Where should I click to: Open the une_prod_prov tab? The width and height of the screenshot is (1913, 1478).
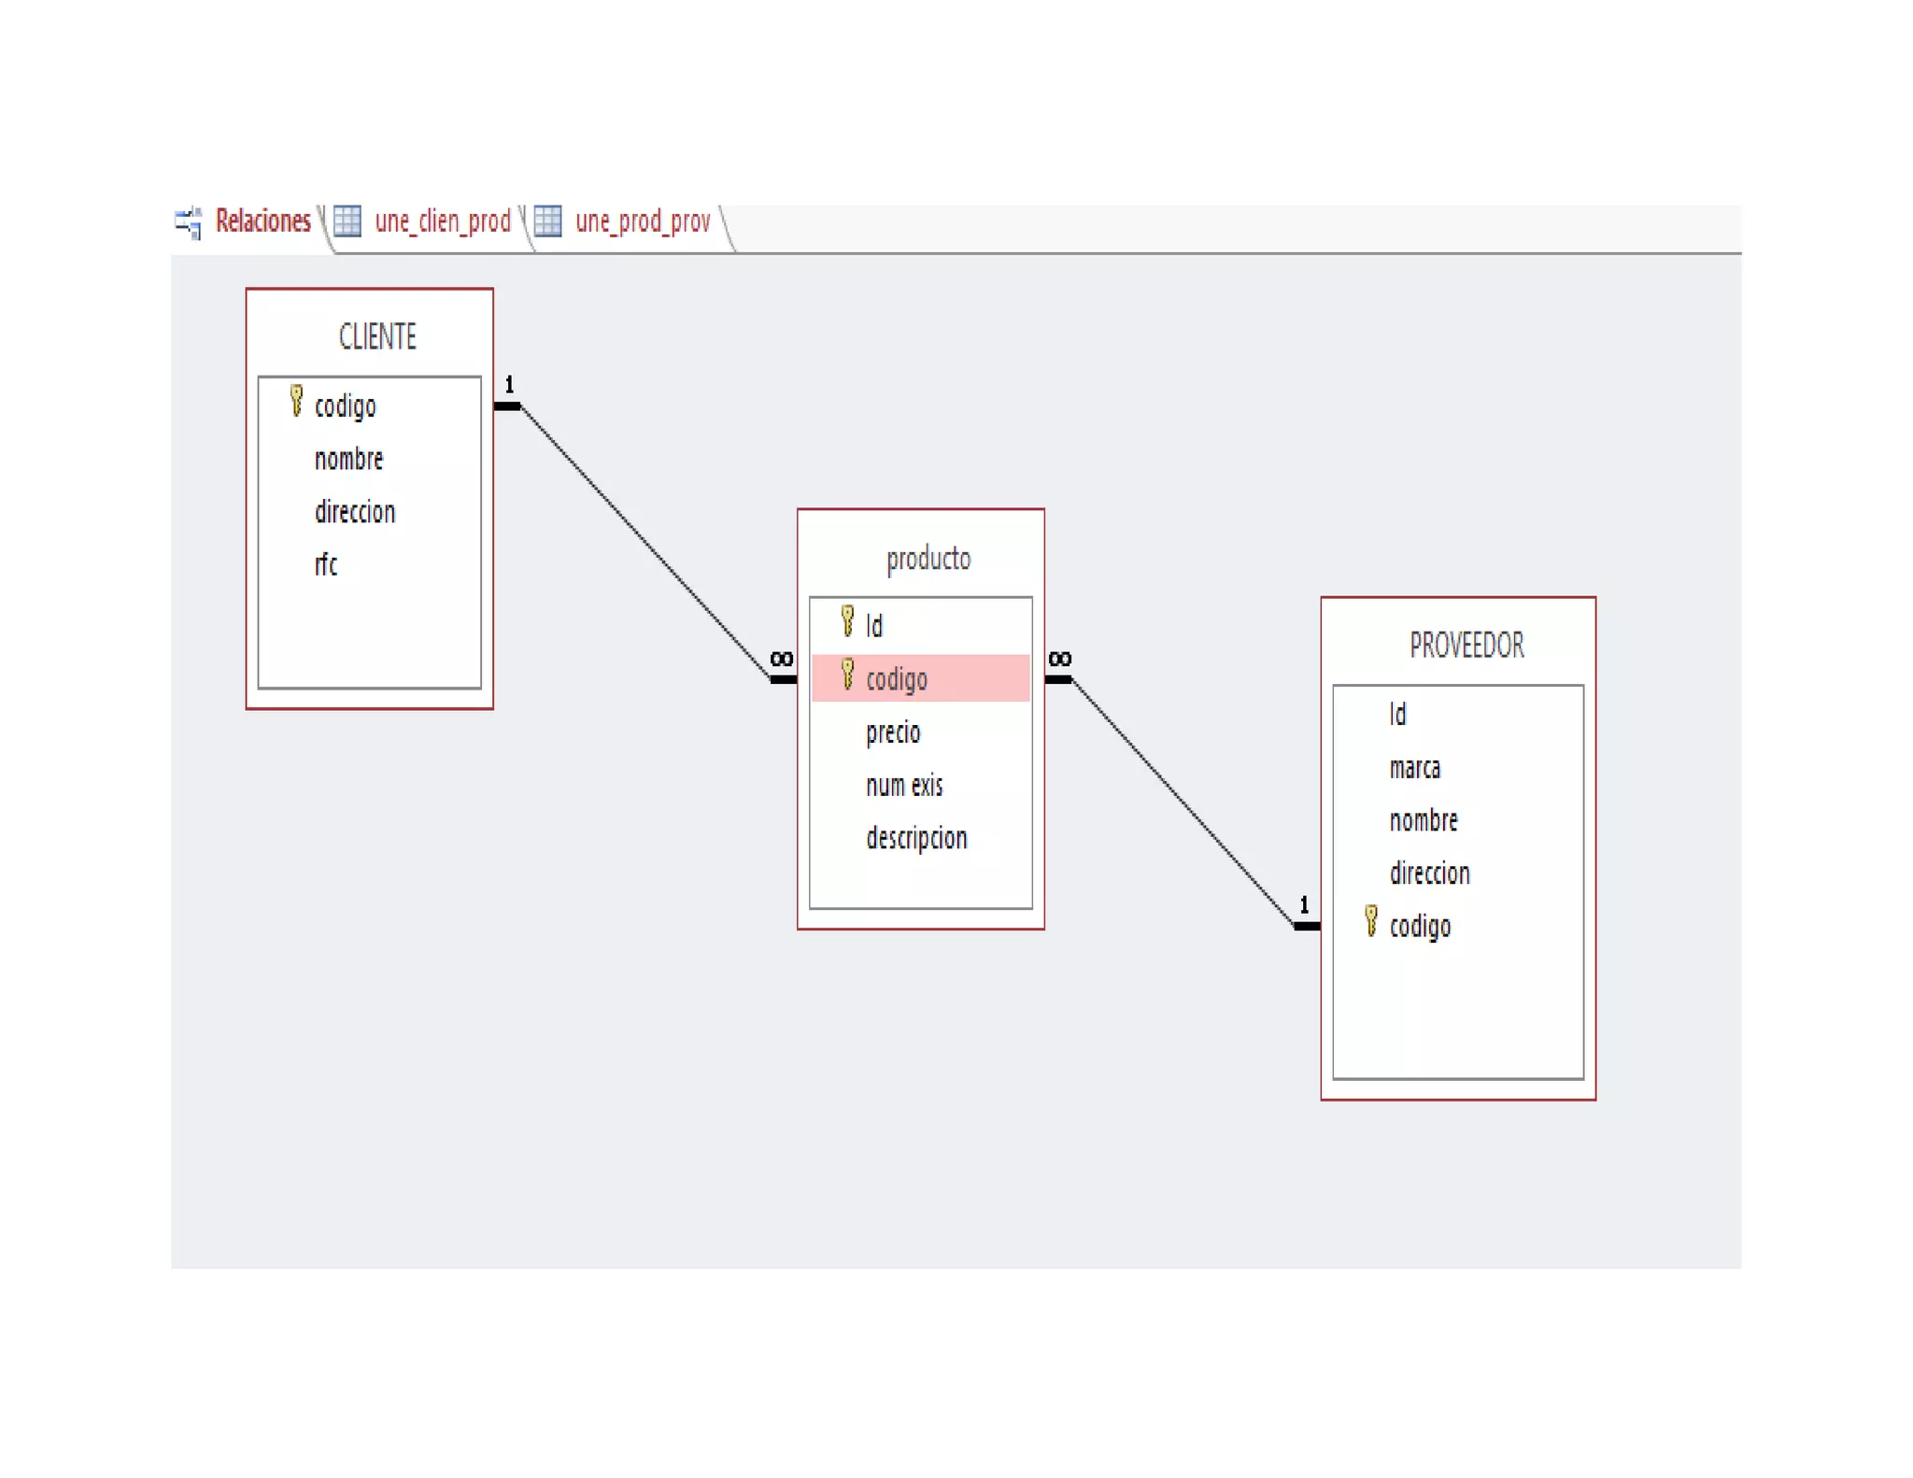click(x=643, y=221)
